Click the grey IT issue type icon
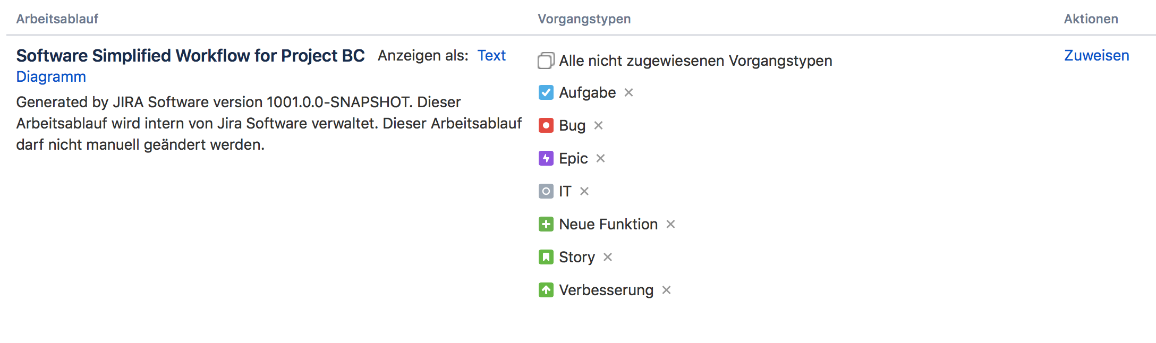The height and width of the screenshot is (343, 1156). tap(546, 191)
